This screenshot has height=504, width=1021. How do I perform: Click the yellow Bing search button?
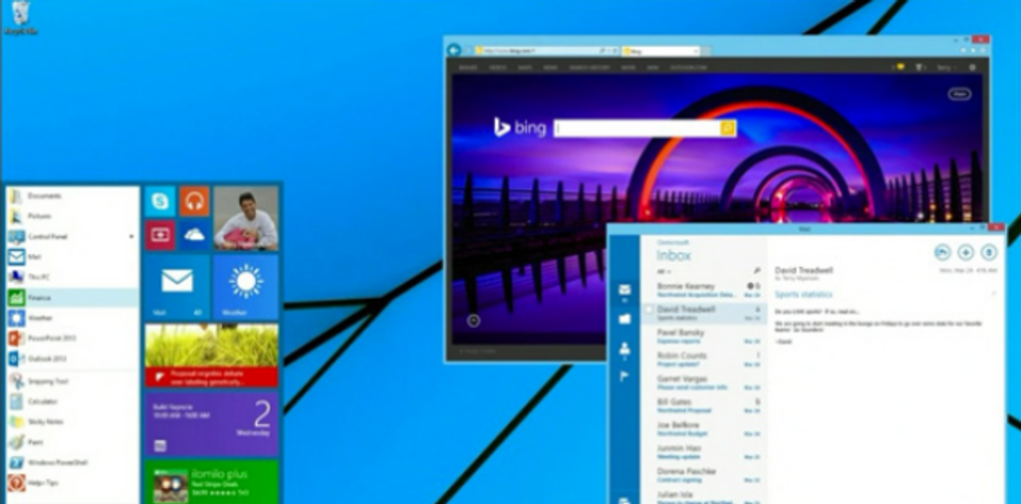728,128
